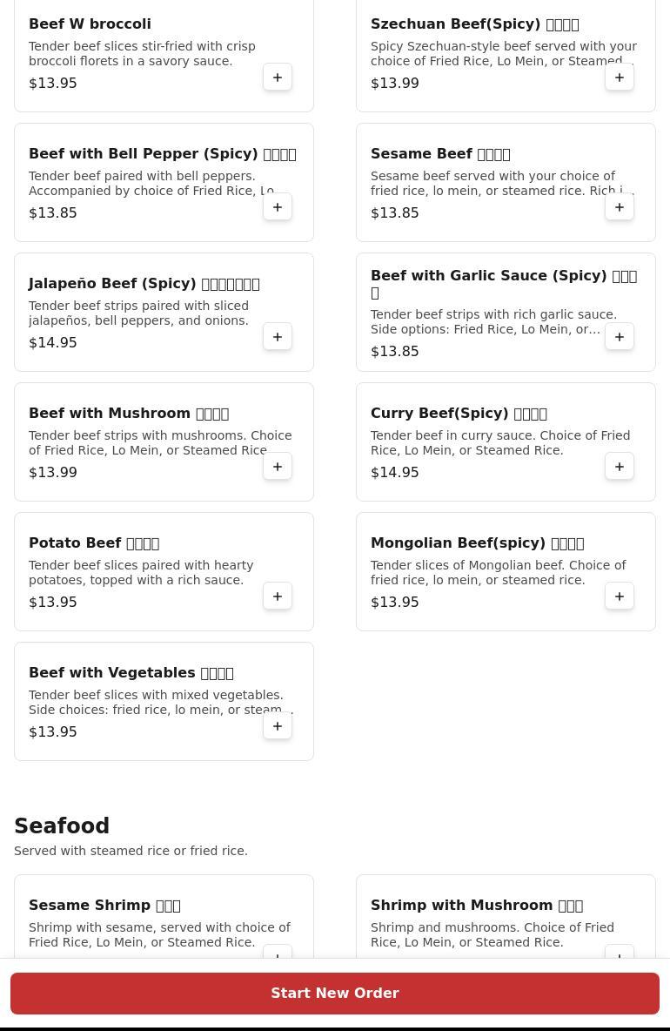Open Mongolian Beef(spicy) item title
The height and width of the screenshot is (1031, 670).
click(478, 543)
